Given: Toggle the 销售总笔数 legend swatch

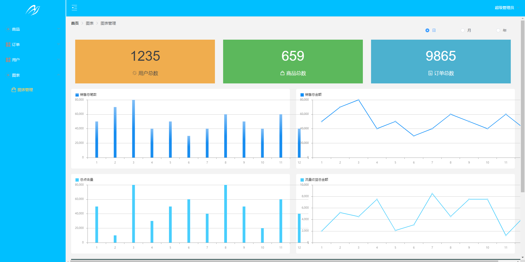Looking at the screenshot, I should click(77, 95).
